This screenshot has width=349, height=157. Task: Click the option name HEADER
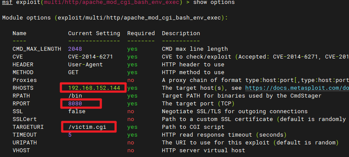point(23,65)
